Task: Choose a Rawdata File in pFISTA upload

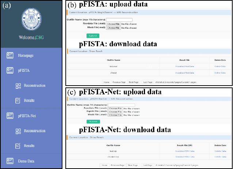Action: pos(113,24)
